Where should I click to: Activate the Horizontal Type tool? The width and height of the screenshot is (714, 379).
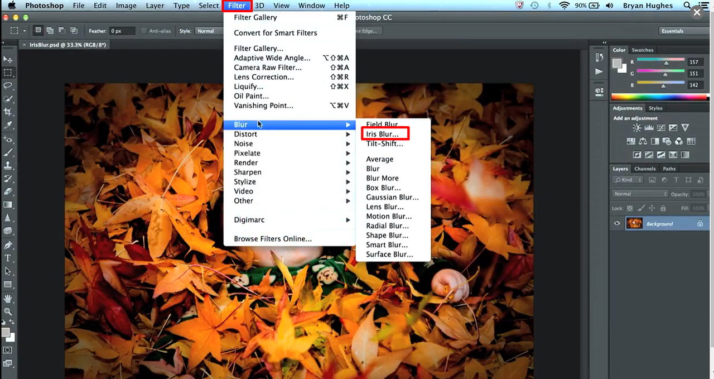(x=8, y=258)
